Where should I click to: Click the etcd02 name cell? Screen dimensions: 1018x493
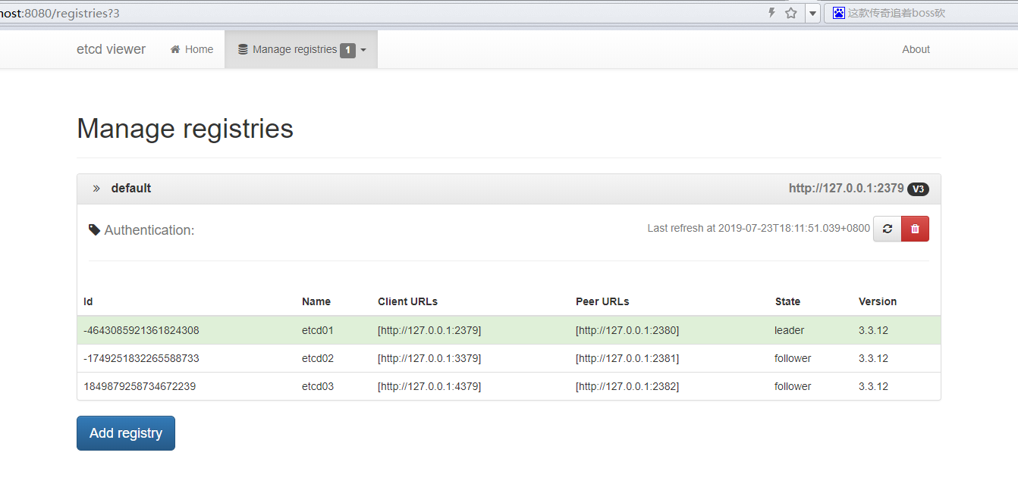(318, 358)
